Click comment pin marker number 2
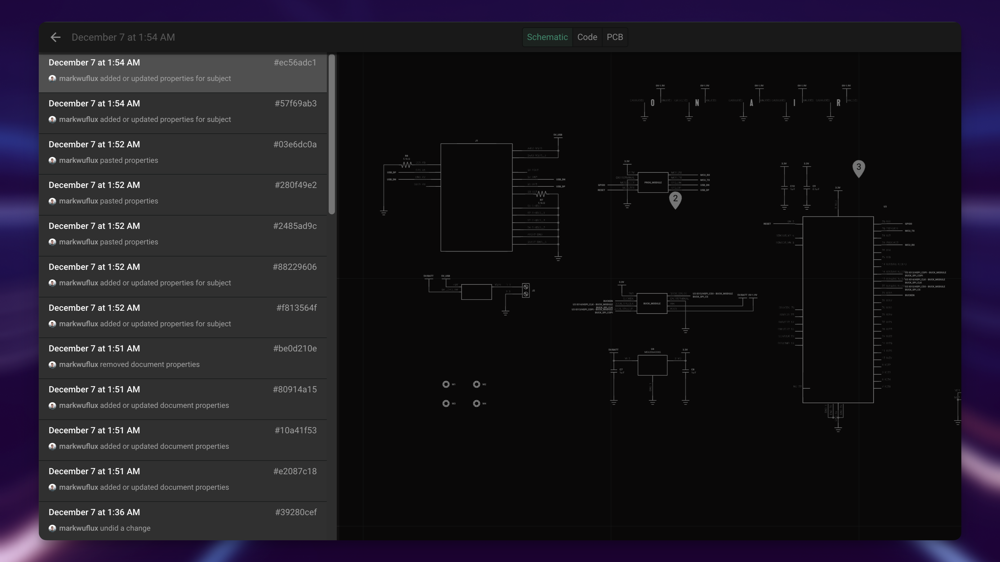 [675, 199]
